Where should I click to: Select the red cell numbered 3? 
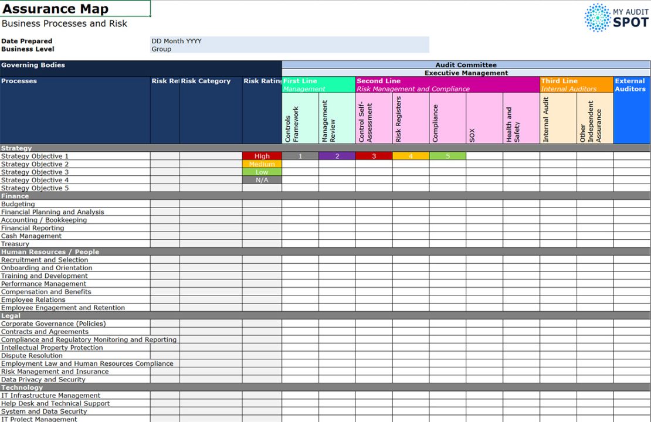[374, 156]
